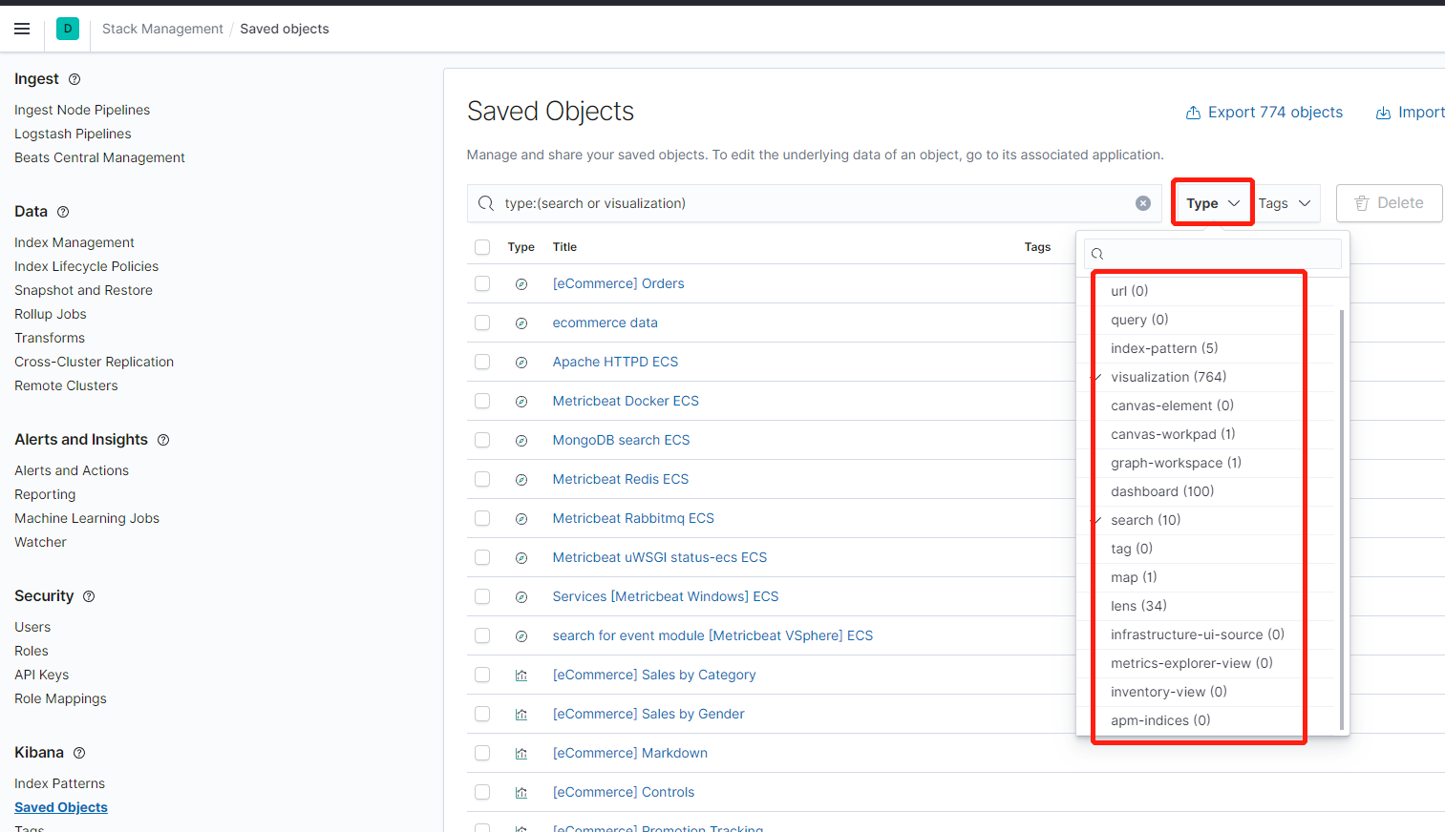Click the saved objects search query field
The image size is (1445, 832).
[814, 203]
